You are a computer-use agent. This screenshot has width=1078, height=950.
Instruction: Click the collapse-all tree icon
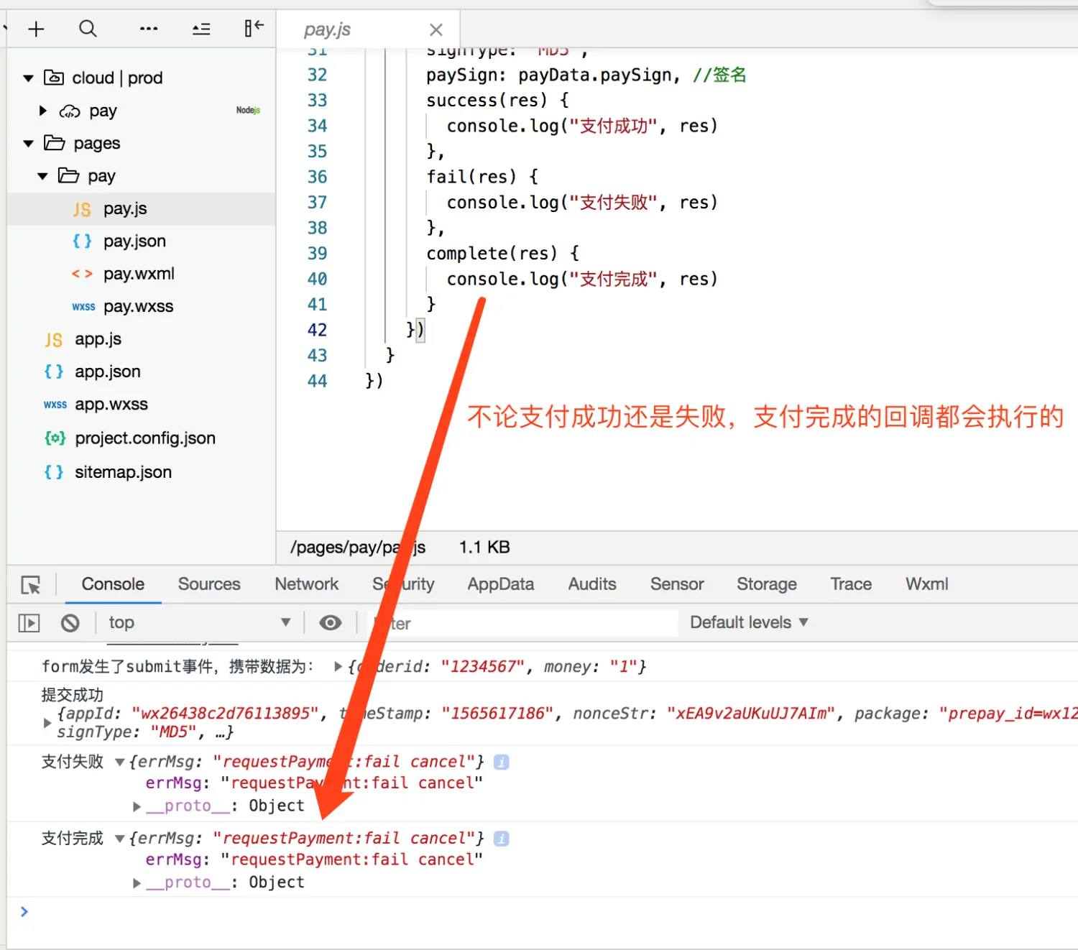tap(201, 29)
